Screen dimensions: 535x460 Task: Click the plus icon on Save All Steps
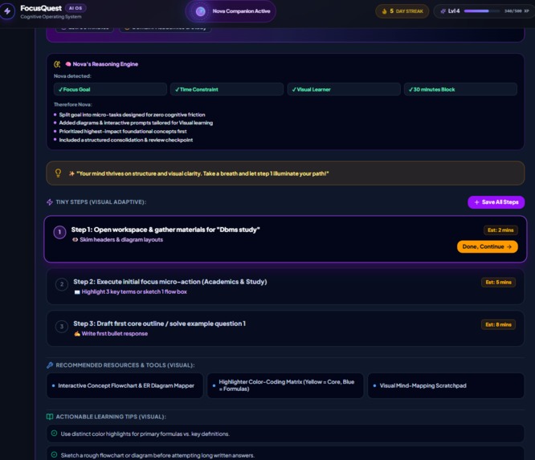click(476, 202)
